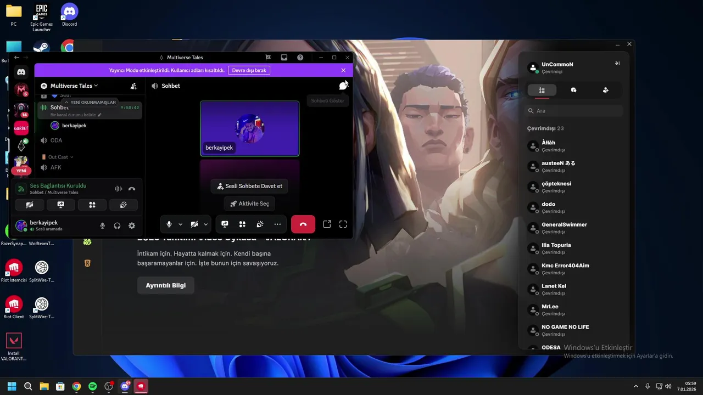Open soundboard in voice connection panel
Image resolution: width=703 pixels, height=395 pixels.
tap(124, 205)
